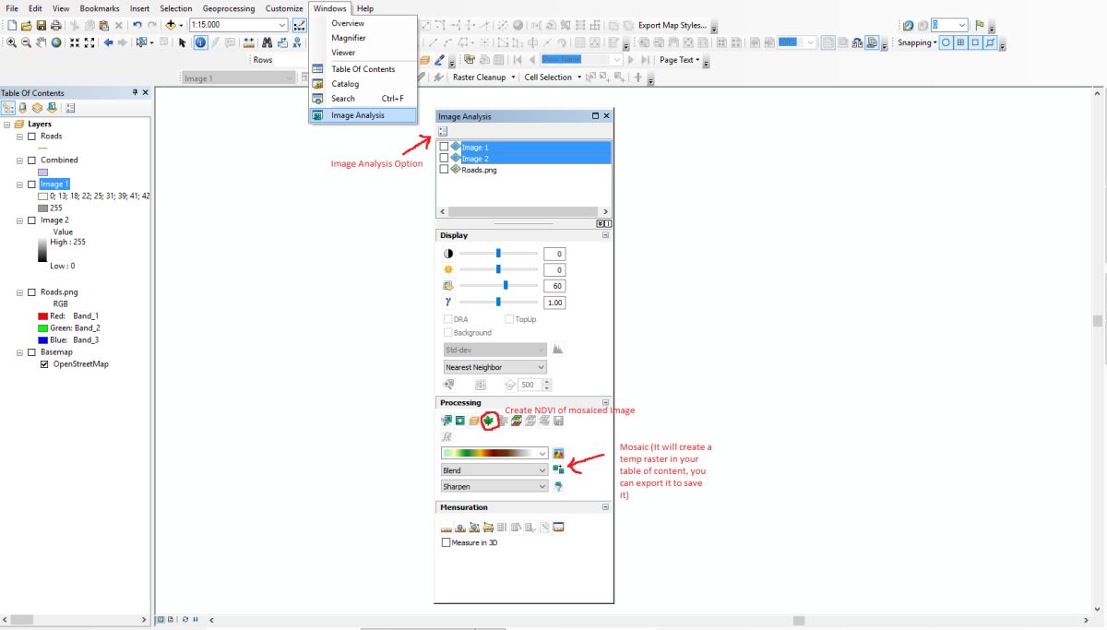Click the Add Data icon
Image resolution: width=1107 pixels, height=630 pixels.
[172, 26]
